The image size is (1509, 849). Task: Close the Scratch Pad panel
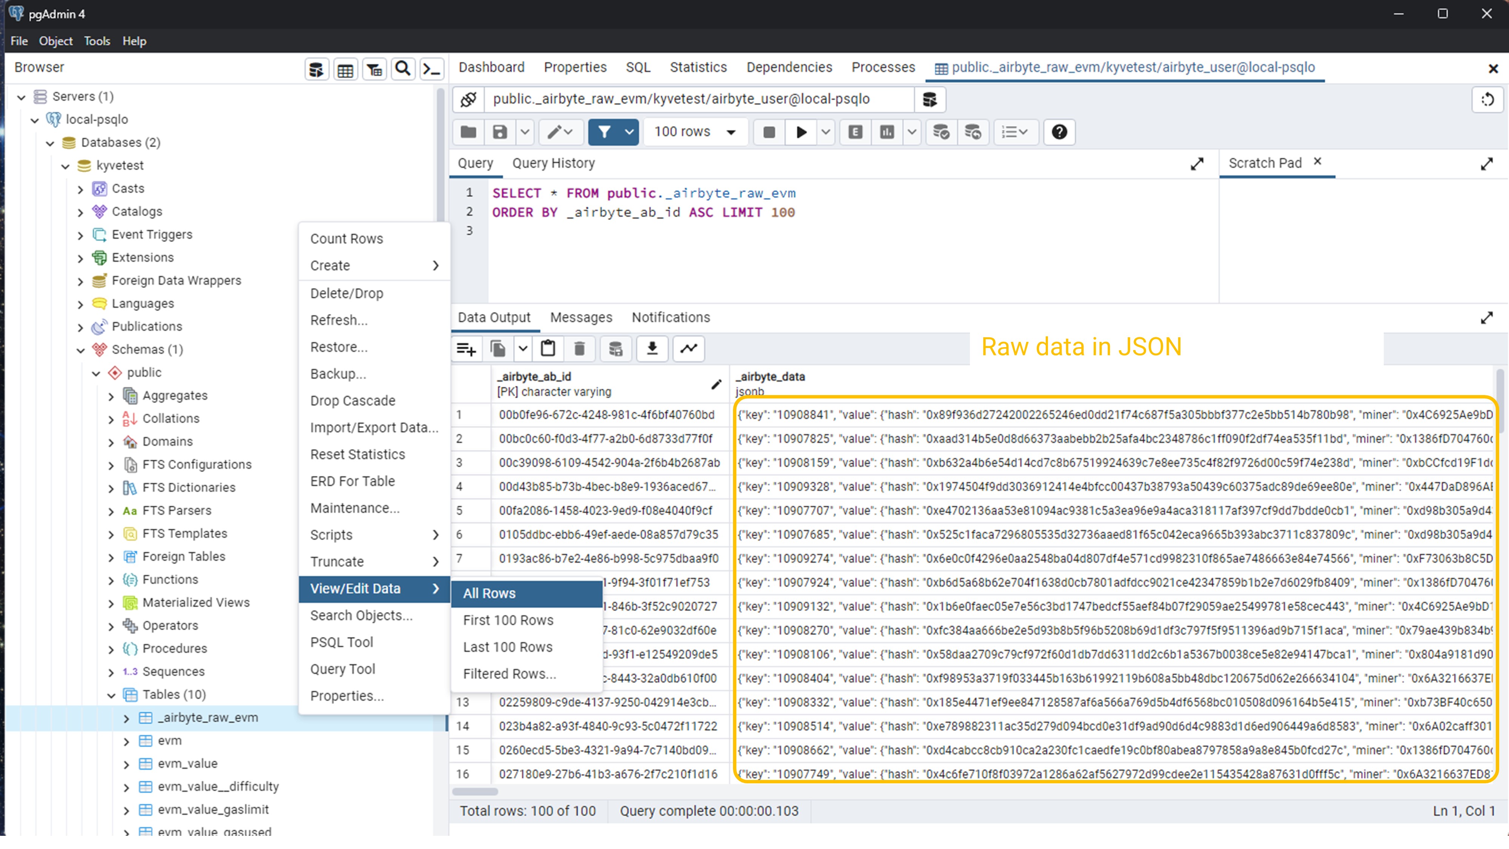pos(1317,161)
